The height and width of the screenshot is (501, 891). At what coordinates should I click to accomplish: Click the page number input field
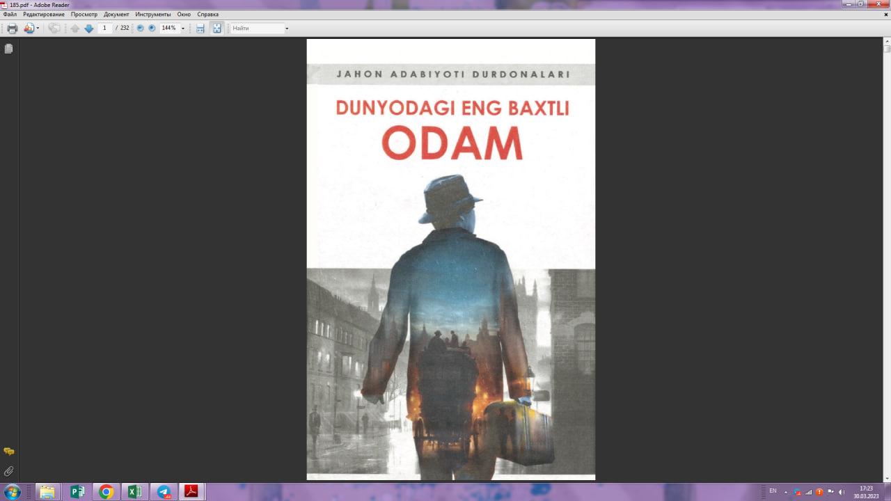[104, 28]
